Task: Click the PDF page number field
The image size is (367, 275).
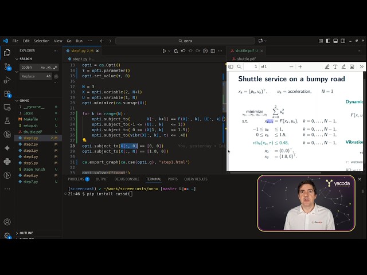Action: 252,66
